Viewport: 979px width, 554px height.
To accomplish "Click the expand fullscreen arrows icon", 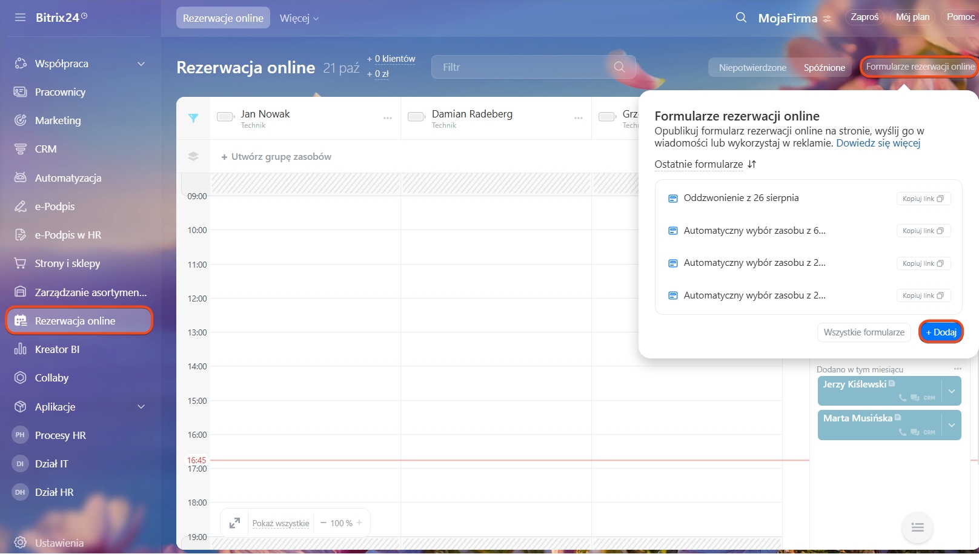I will click(234, 523).
